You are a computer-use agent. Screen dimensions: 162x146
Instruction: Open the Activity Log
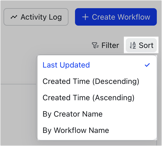[36, 17]
